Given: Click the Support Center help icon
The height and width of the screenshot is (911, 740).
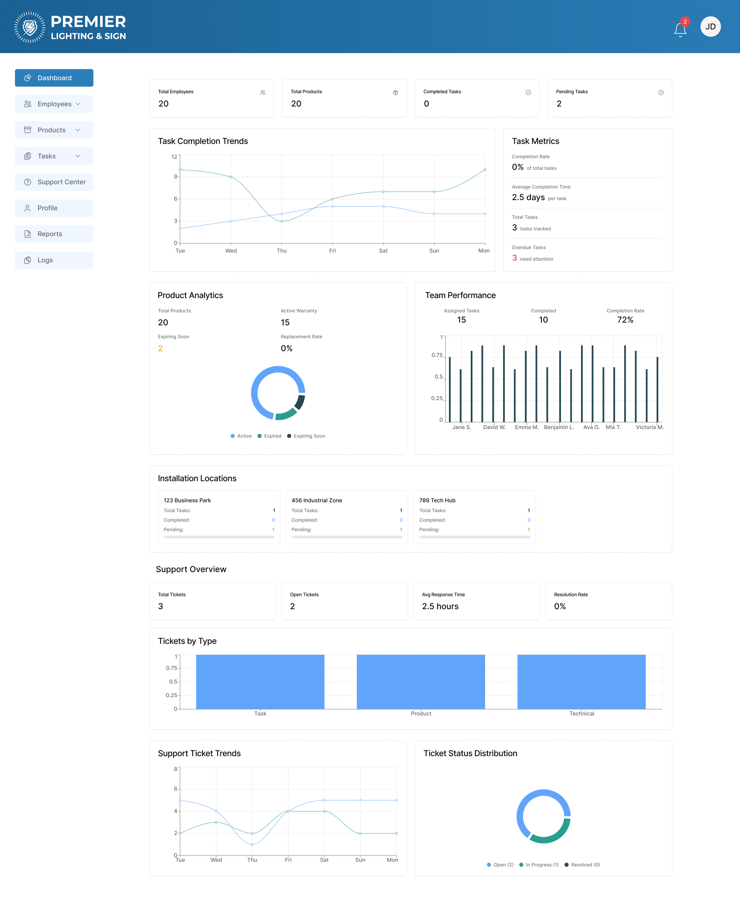Looking at the screenshot, I should click(28, 182).
